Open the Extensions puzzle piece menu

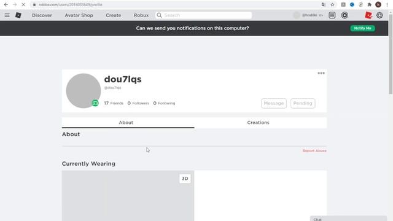coord(369,4)
